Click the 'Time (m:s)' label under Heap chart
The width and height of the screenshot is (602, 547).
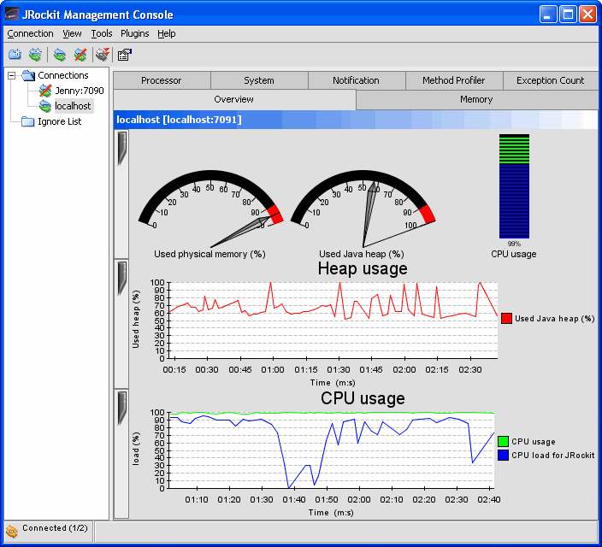coord(333,383)
